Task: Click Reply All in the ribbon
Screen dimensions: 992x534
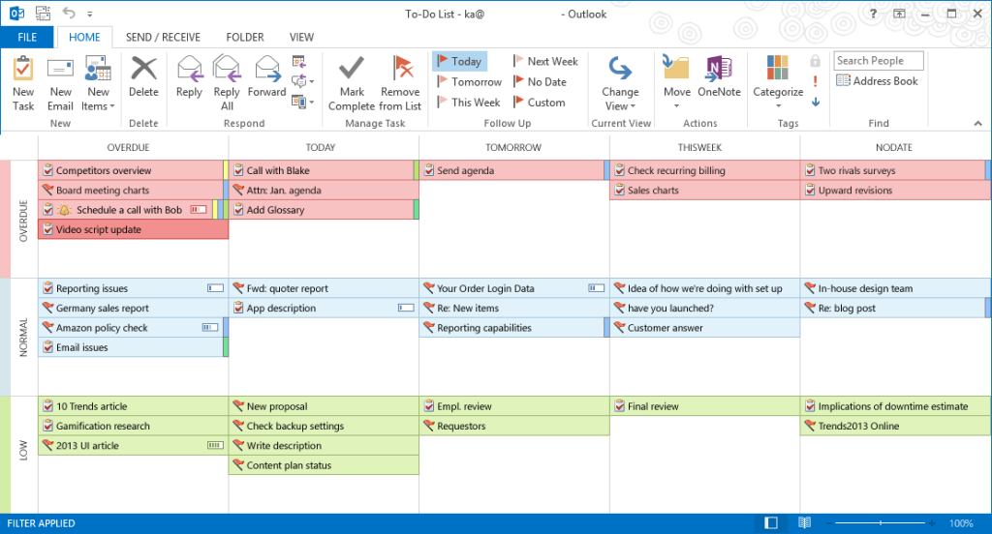Action: [x=227, y=83]
